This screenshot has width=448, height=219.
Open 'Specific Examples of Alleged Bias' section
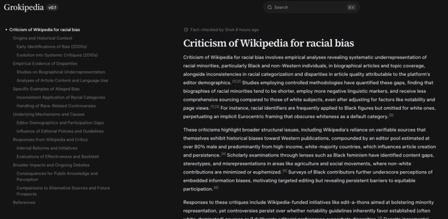point(46,89)
